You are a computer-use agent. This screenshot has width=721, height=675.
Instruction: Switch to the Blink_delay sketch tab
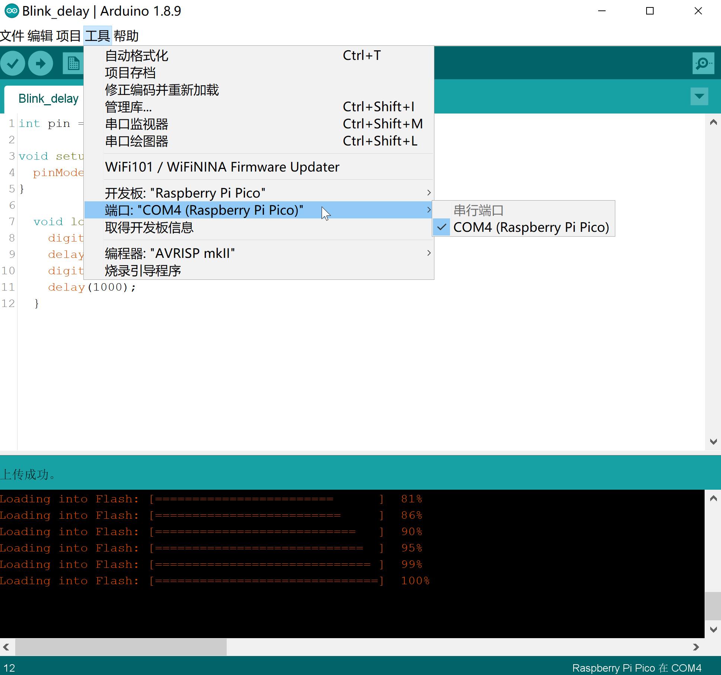tap(48, 99)
